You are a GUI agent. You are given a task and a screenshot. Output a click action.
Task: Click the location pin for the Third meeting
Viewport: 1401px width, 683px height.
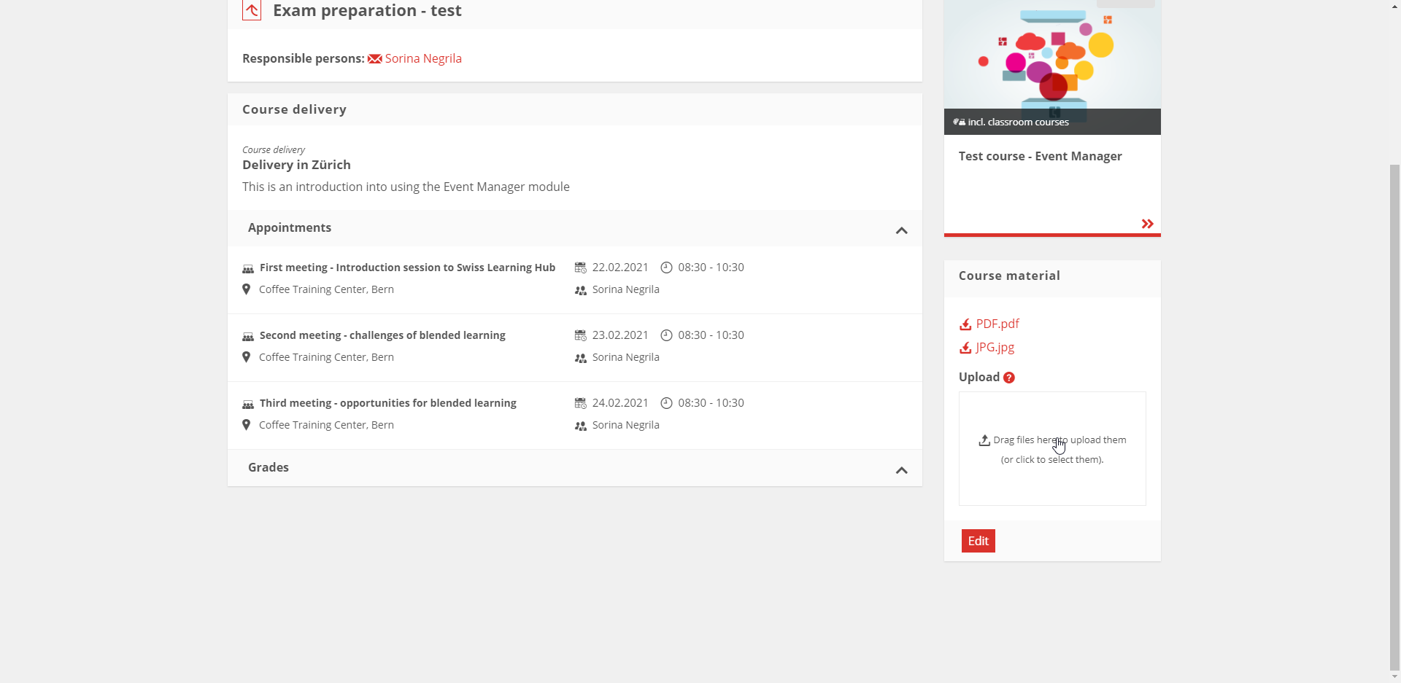coord(247,425)
